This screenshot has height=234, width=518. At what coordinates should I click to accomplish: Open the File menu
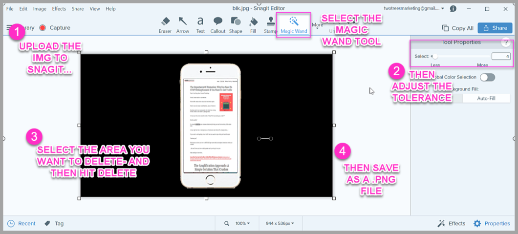[10, 9]
